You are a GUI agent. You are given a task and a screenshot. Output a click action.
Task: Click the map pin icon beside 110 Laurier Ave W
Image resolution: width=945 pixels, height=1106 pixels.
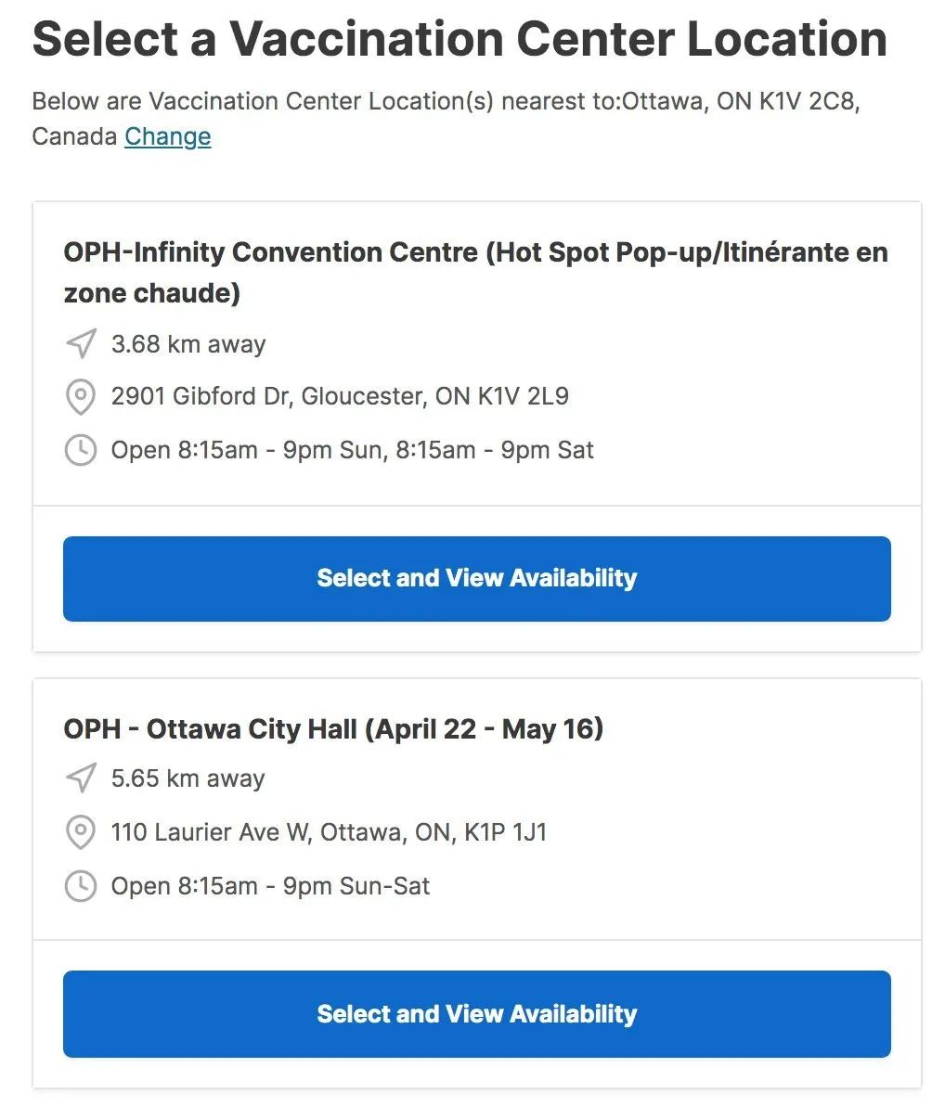click(81, 832)
